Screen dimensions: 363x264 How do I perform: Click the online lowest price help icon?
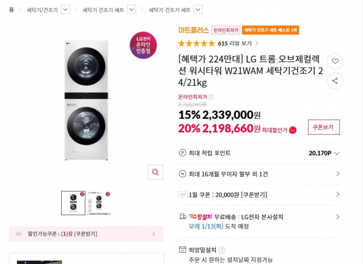(x=211, y=97)
